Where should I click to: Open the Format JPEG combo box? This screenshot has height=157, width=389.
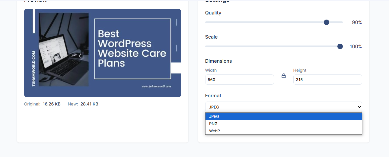coord(283,107)
